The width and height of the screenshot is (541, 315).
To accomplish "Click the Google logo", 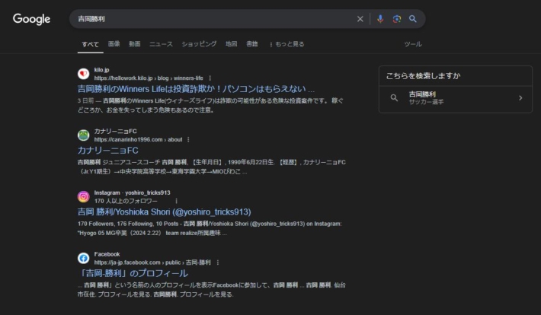I will coord(31,19).
